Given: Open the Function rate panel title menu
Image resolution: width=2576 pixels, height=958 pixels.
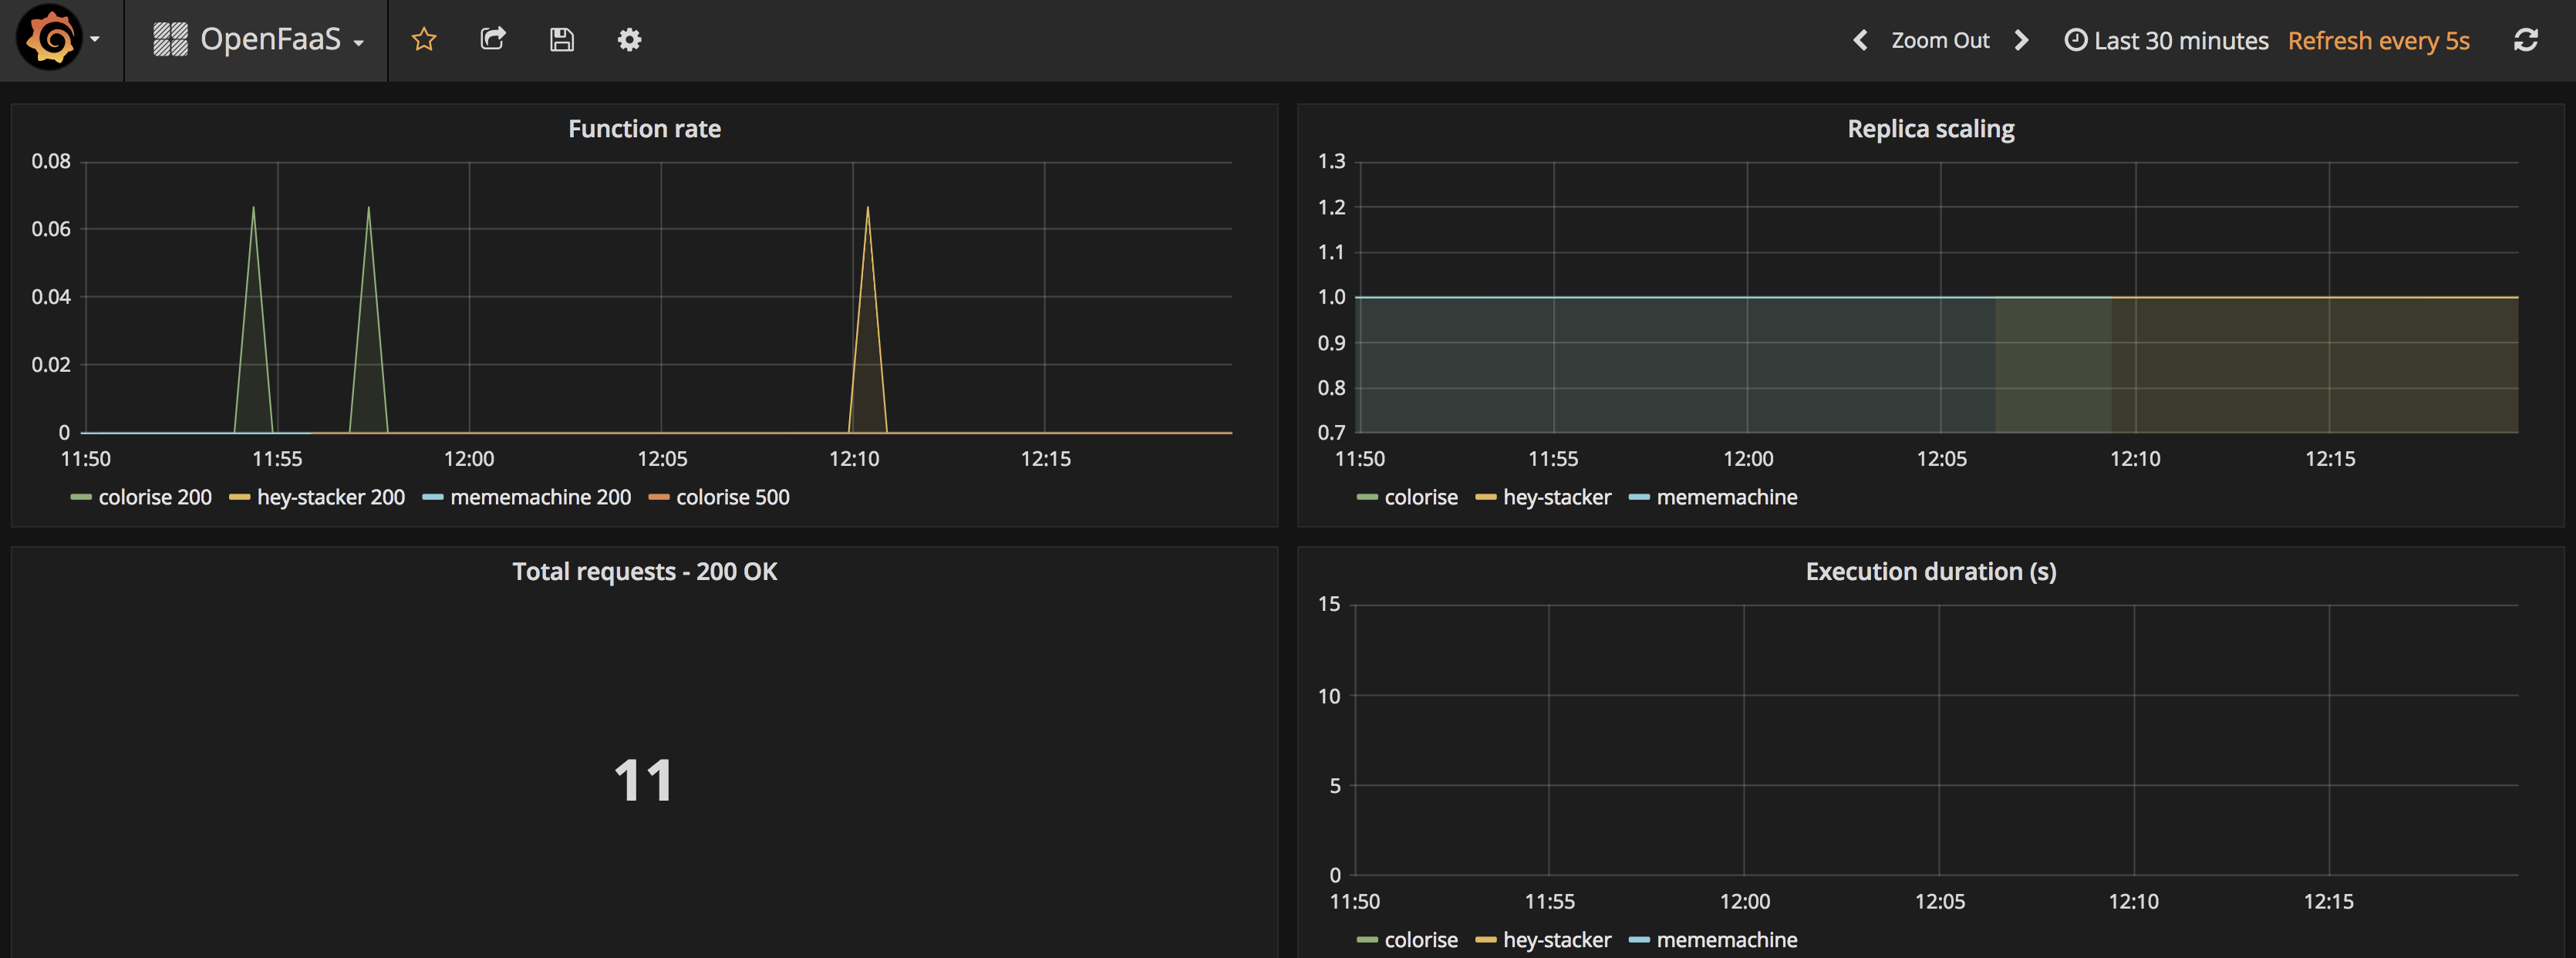Looking at the screenshot, I should pyautogui.click(x=644, y=129).
